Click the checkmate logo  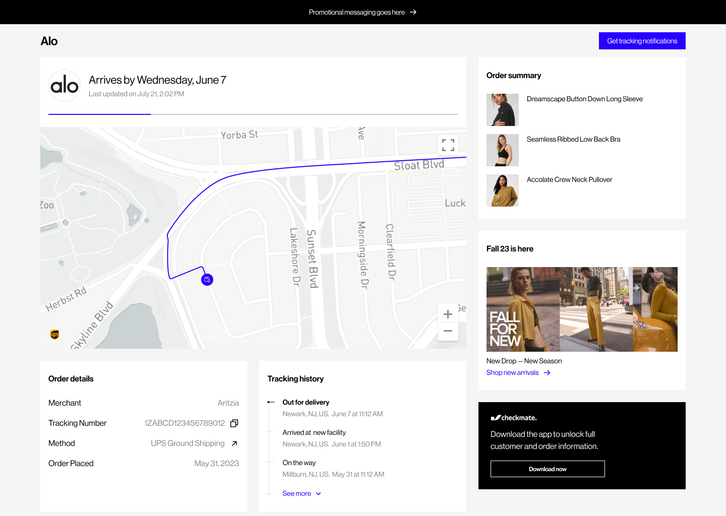(x=514, y=418)
